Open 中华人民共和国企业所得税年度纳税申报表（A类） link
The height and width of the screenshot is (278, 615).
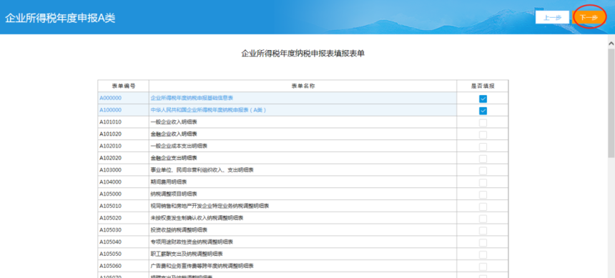pyautogui.click(x=209, y=110)
